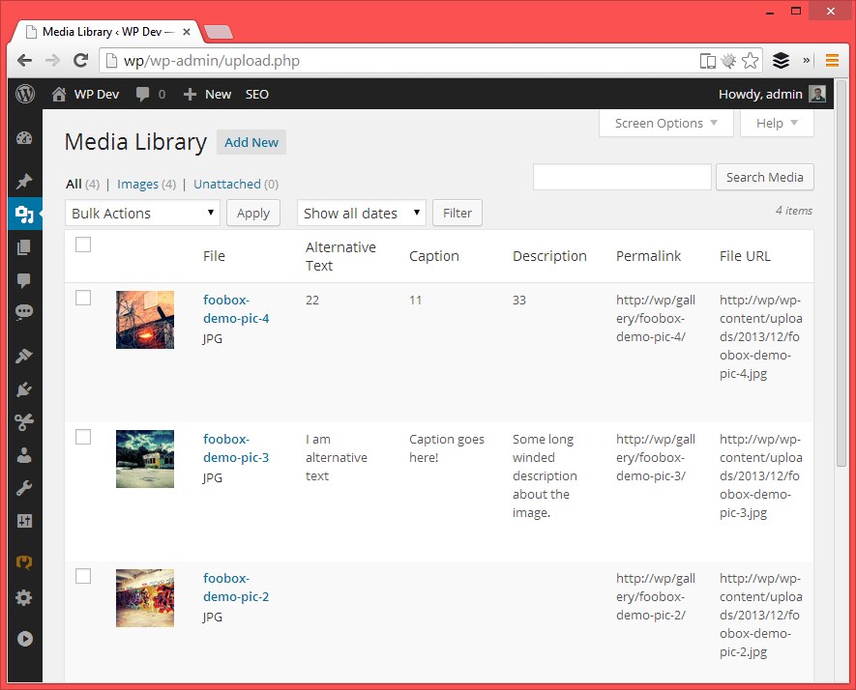
Task: Close the Media Library browser tab
Action: (187, 32)
